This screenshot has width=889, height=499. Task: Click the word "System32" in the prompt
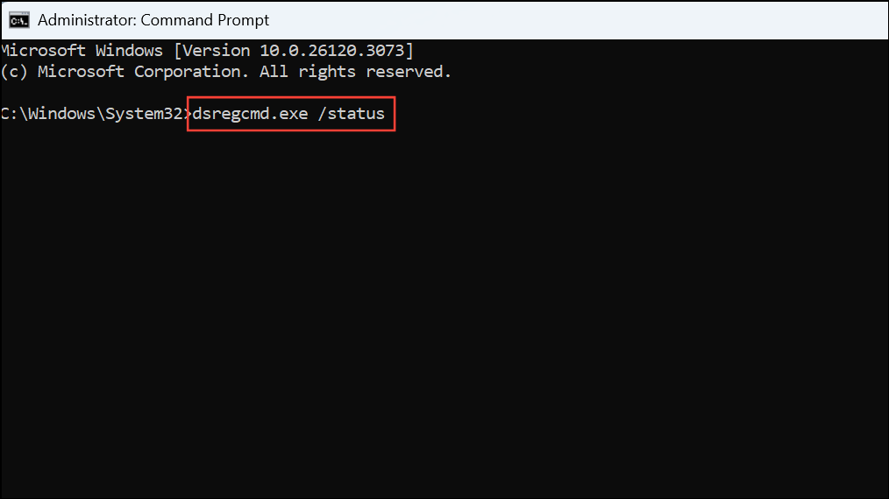[144, 114]
